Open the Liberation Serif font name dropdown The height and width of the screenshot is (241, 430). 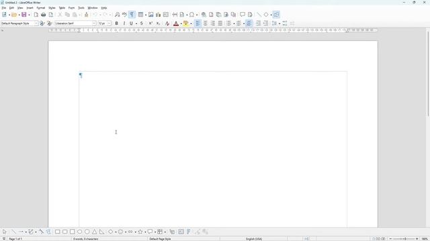pos(94,23)
